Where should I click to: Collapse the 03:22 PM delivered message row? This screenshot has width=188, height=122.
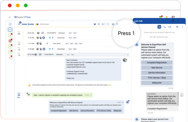(x=128, y=55)
